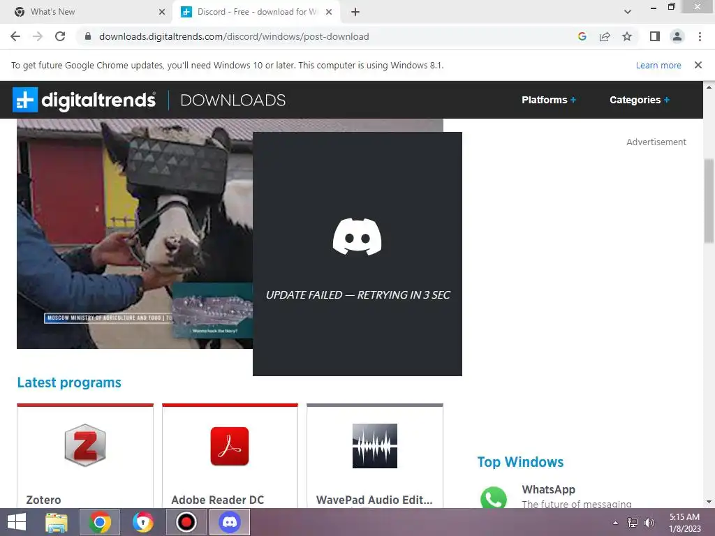This screenshot has height=536, width=715.
Task: Expand the Categories menu
Action: point(640,100)
